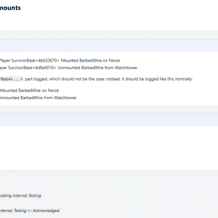This screenshot has width=218, height=218.
Task: Click the text "part logged, which should not be the case"
Action: (x=65, y=79)
